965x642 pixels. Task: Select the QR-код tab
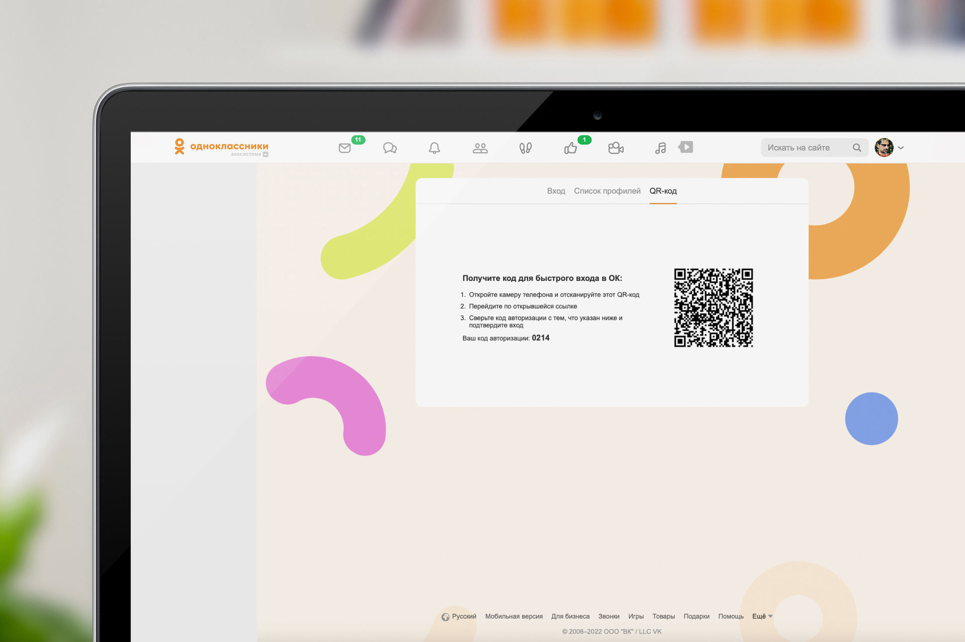(x=663, y=191)
